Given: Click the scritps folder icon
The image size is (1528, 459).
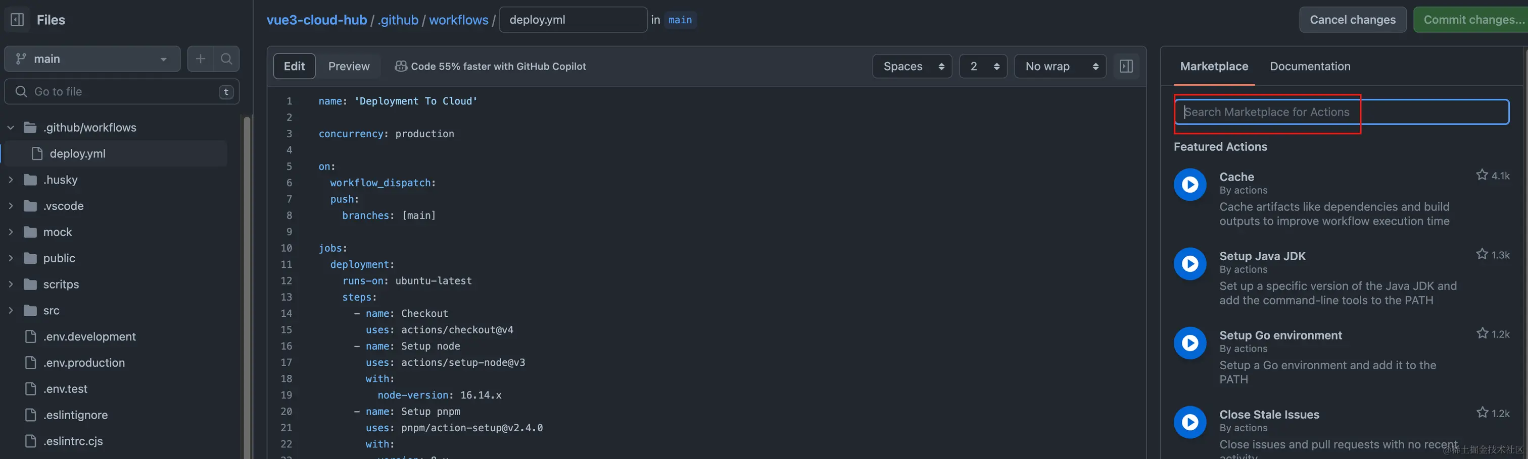Looking at the screenshot, I should click(30, 284).
